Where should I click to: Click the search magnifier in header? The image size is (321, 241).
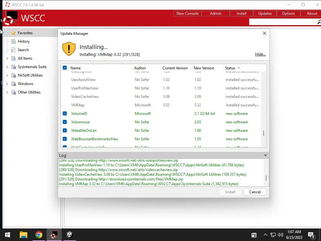tap(319, 22)
